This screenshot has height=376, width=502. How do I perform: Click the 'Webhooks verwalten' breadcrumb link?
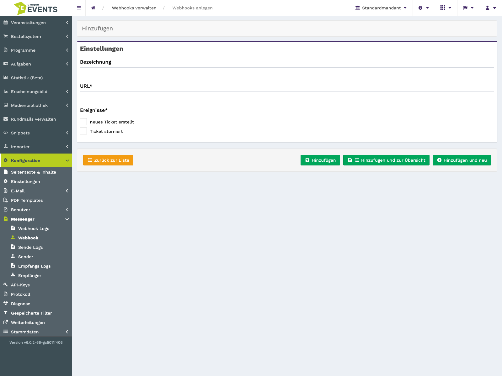tap(134, 8)
